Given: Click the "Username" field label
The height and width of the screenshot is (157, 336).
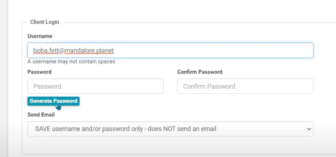Looking at the screenshot, I should click(x=40, y=36).
